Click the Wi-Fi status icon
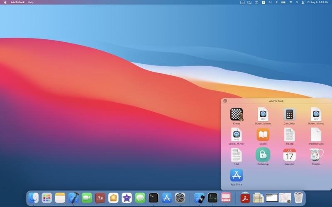The height and width of the screenshot is (207, 332). point(291,2)
